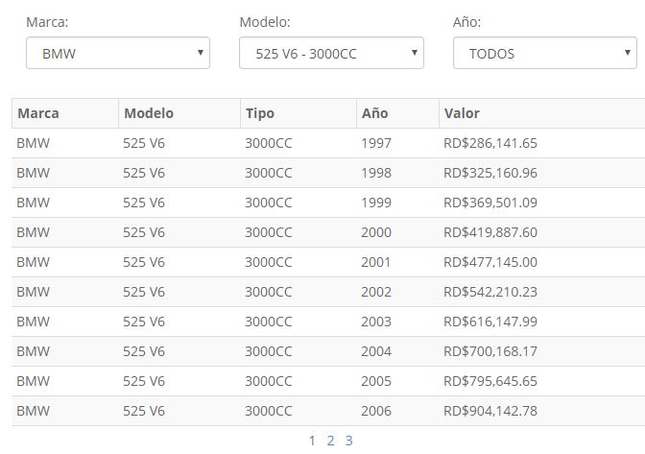Viewport: 645px width, 454px height.
Task: Select current page 1 in pagination
Action: pos(312,441)
